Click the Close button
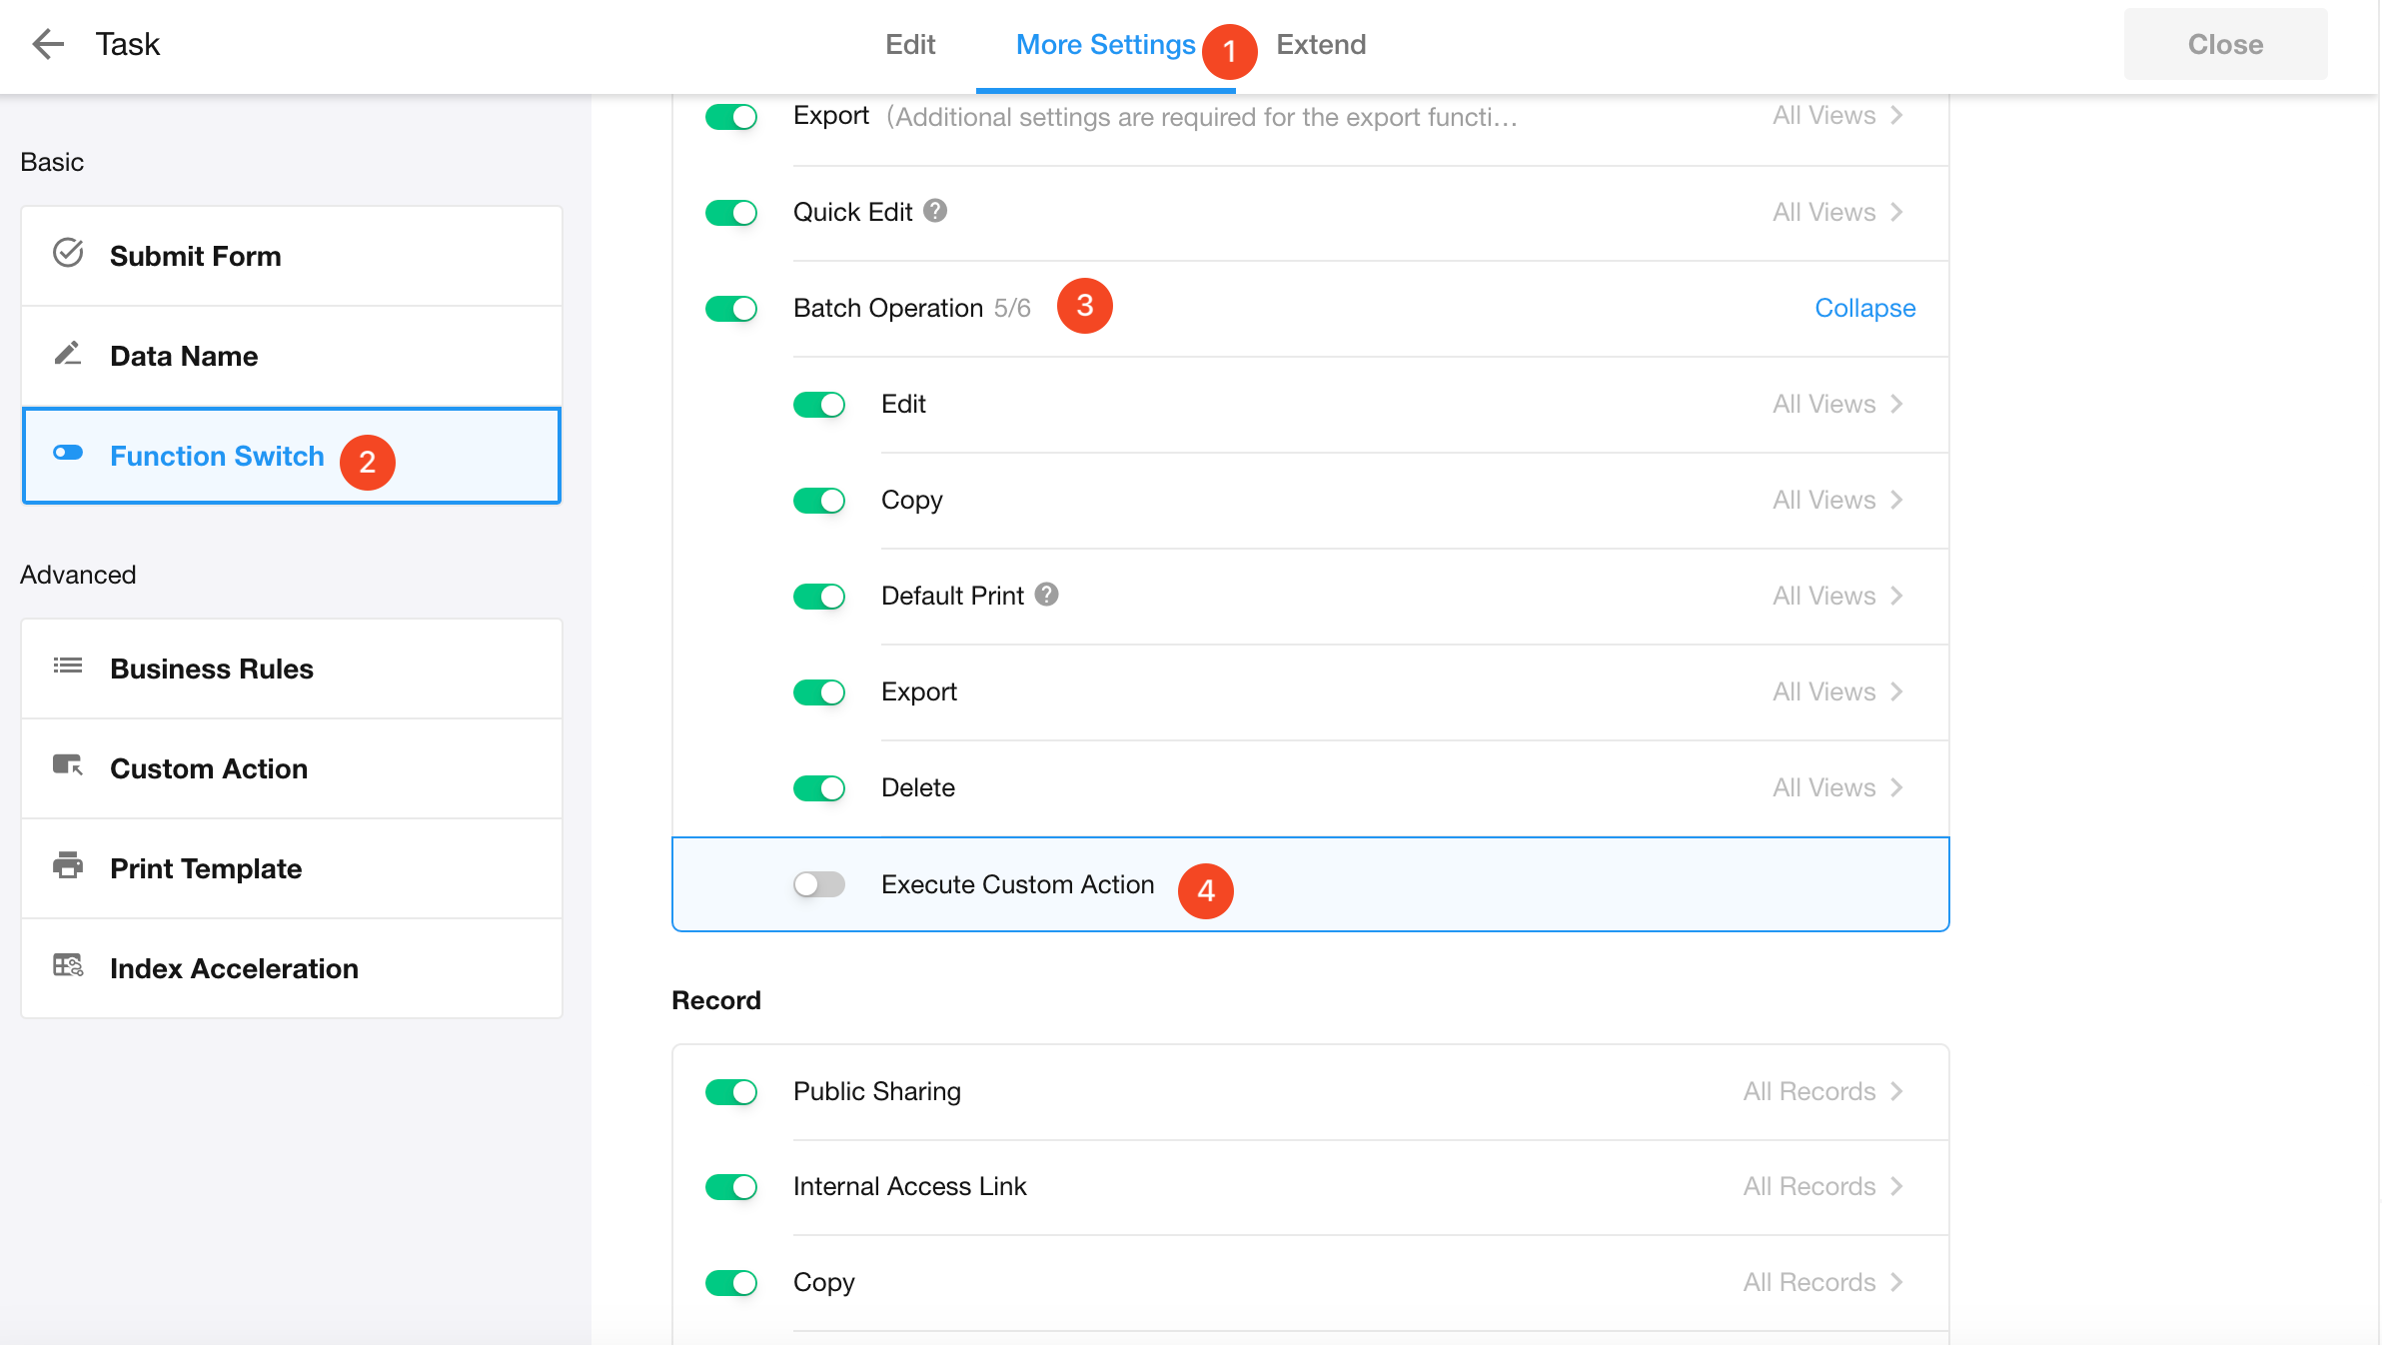Image resolution: width=2382 pixels, height=1345 pixels. point(2225,45)
